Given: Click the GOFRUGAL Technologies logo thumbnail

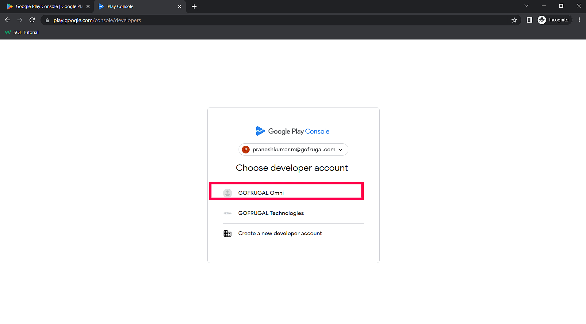Looking at the screenshot, I should tap(228, 213).
